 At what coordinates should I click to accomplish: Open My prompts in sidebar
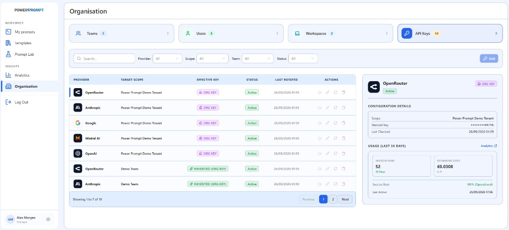(29, 32)
